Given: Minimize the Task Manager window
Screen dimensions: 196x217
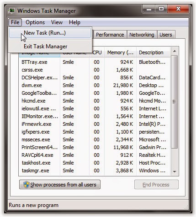Looking at the screenshot, I should (x=149, y=9).
